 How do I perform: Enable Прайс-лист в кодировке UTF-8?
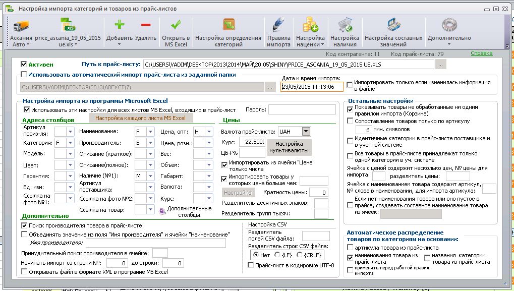click(x=251, y=265)
